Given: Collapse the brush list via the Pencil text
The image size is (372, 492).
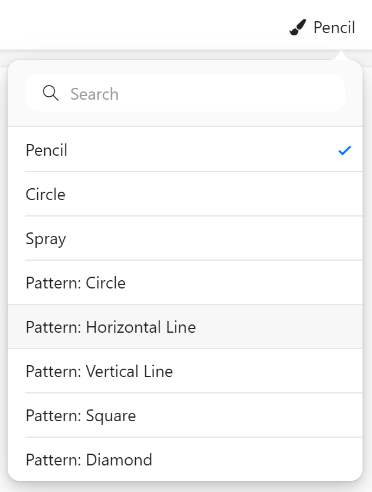Looking at the screenshot, I should tap(334, 27).
